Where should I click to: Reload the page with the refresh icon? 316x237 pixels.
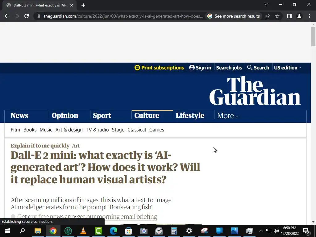click(x=27, y=16)
